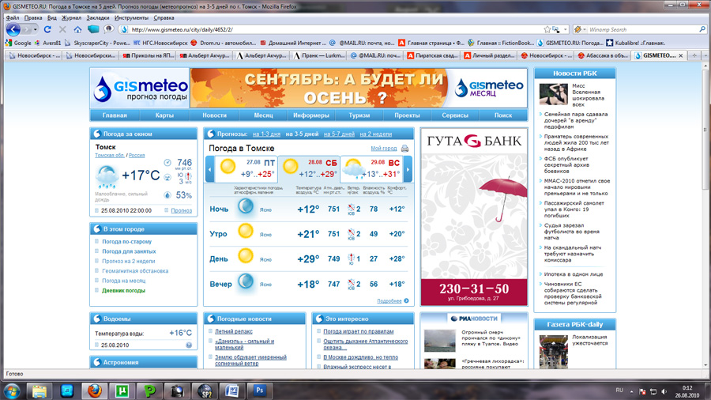Show hidden system tray icons arrow
This screenshot has width=711, height=400.
tap(632, 391)
